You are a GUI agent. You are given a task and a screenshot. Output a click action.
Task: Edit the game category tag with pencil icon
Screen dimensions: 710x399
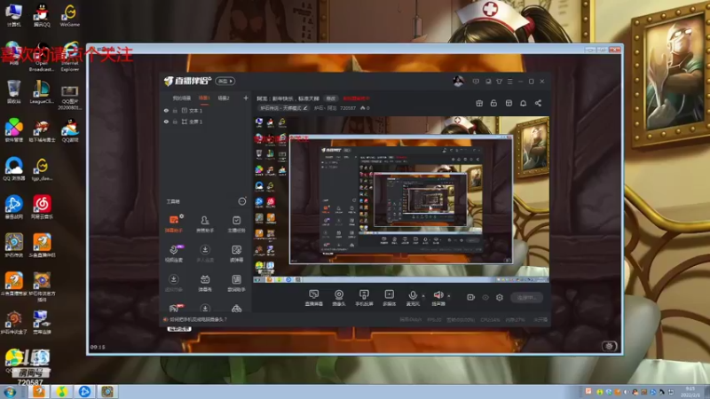tap(284, 108)
